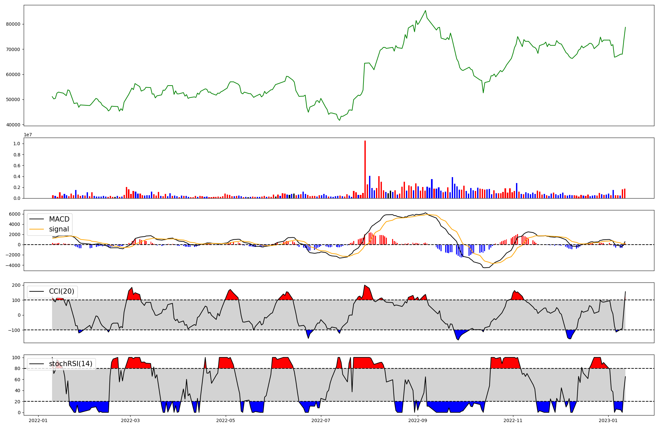
Task: Click the lowest trough of green price line
Action: point(339,120)
